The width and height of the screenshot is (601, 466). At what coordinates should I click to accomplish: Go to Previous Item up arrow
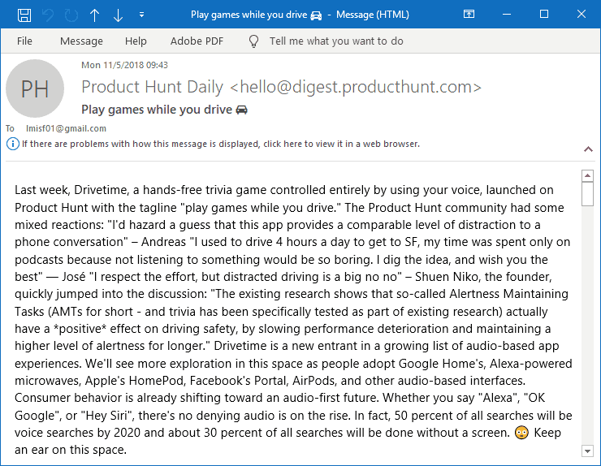95,15
